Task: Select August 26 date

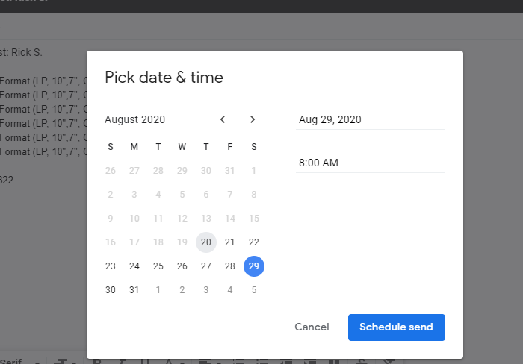Action: click(182, 266)
